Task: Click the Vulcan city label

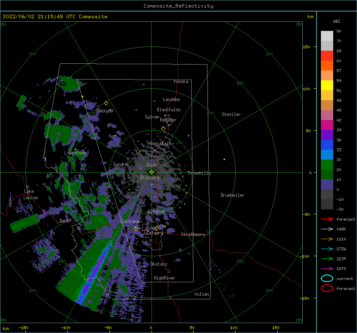Action: coord(202,294)
